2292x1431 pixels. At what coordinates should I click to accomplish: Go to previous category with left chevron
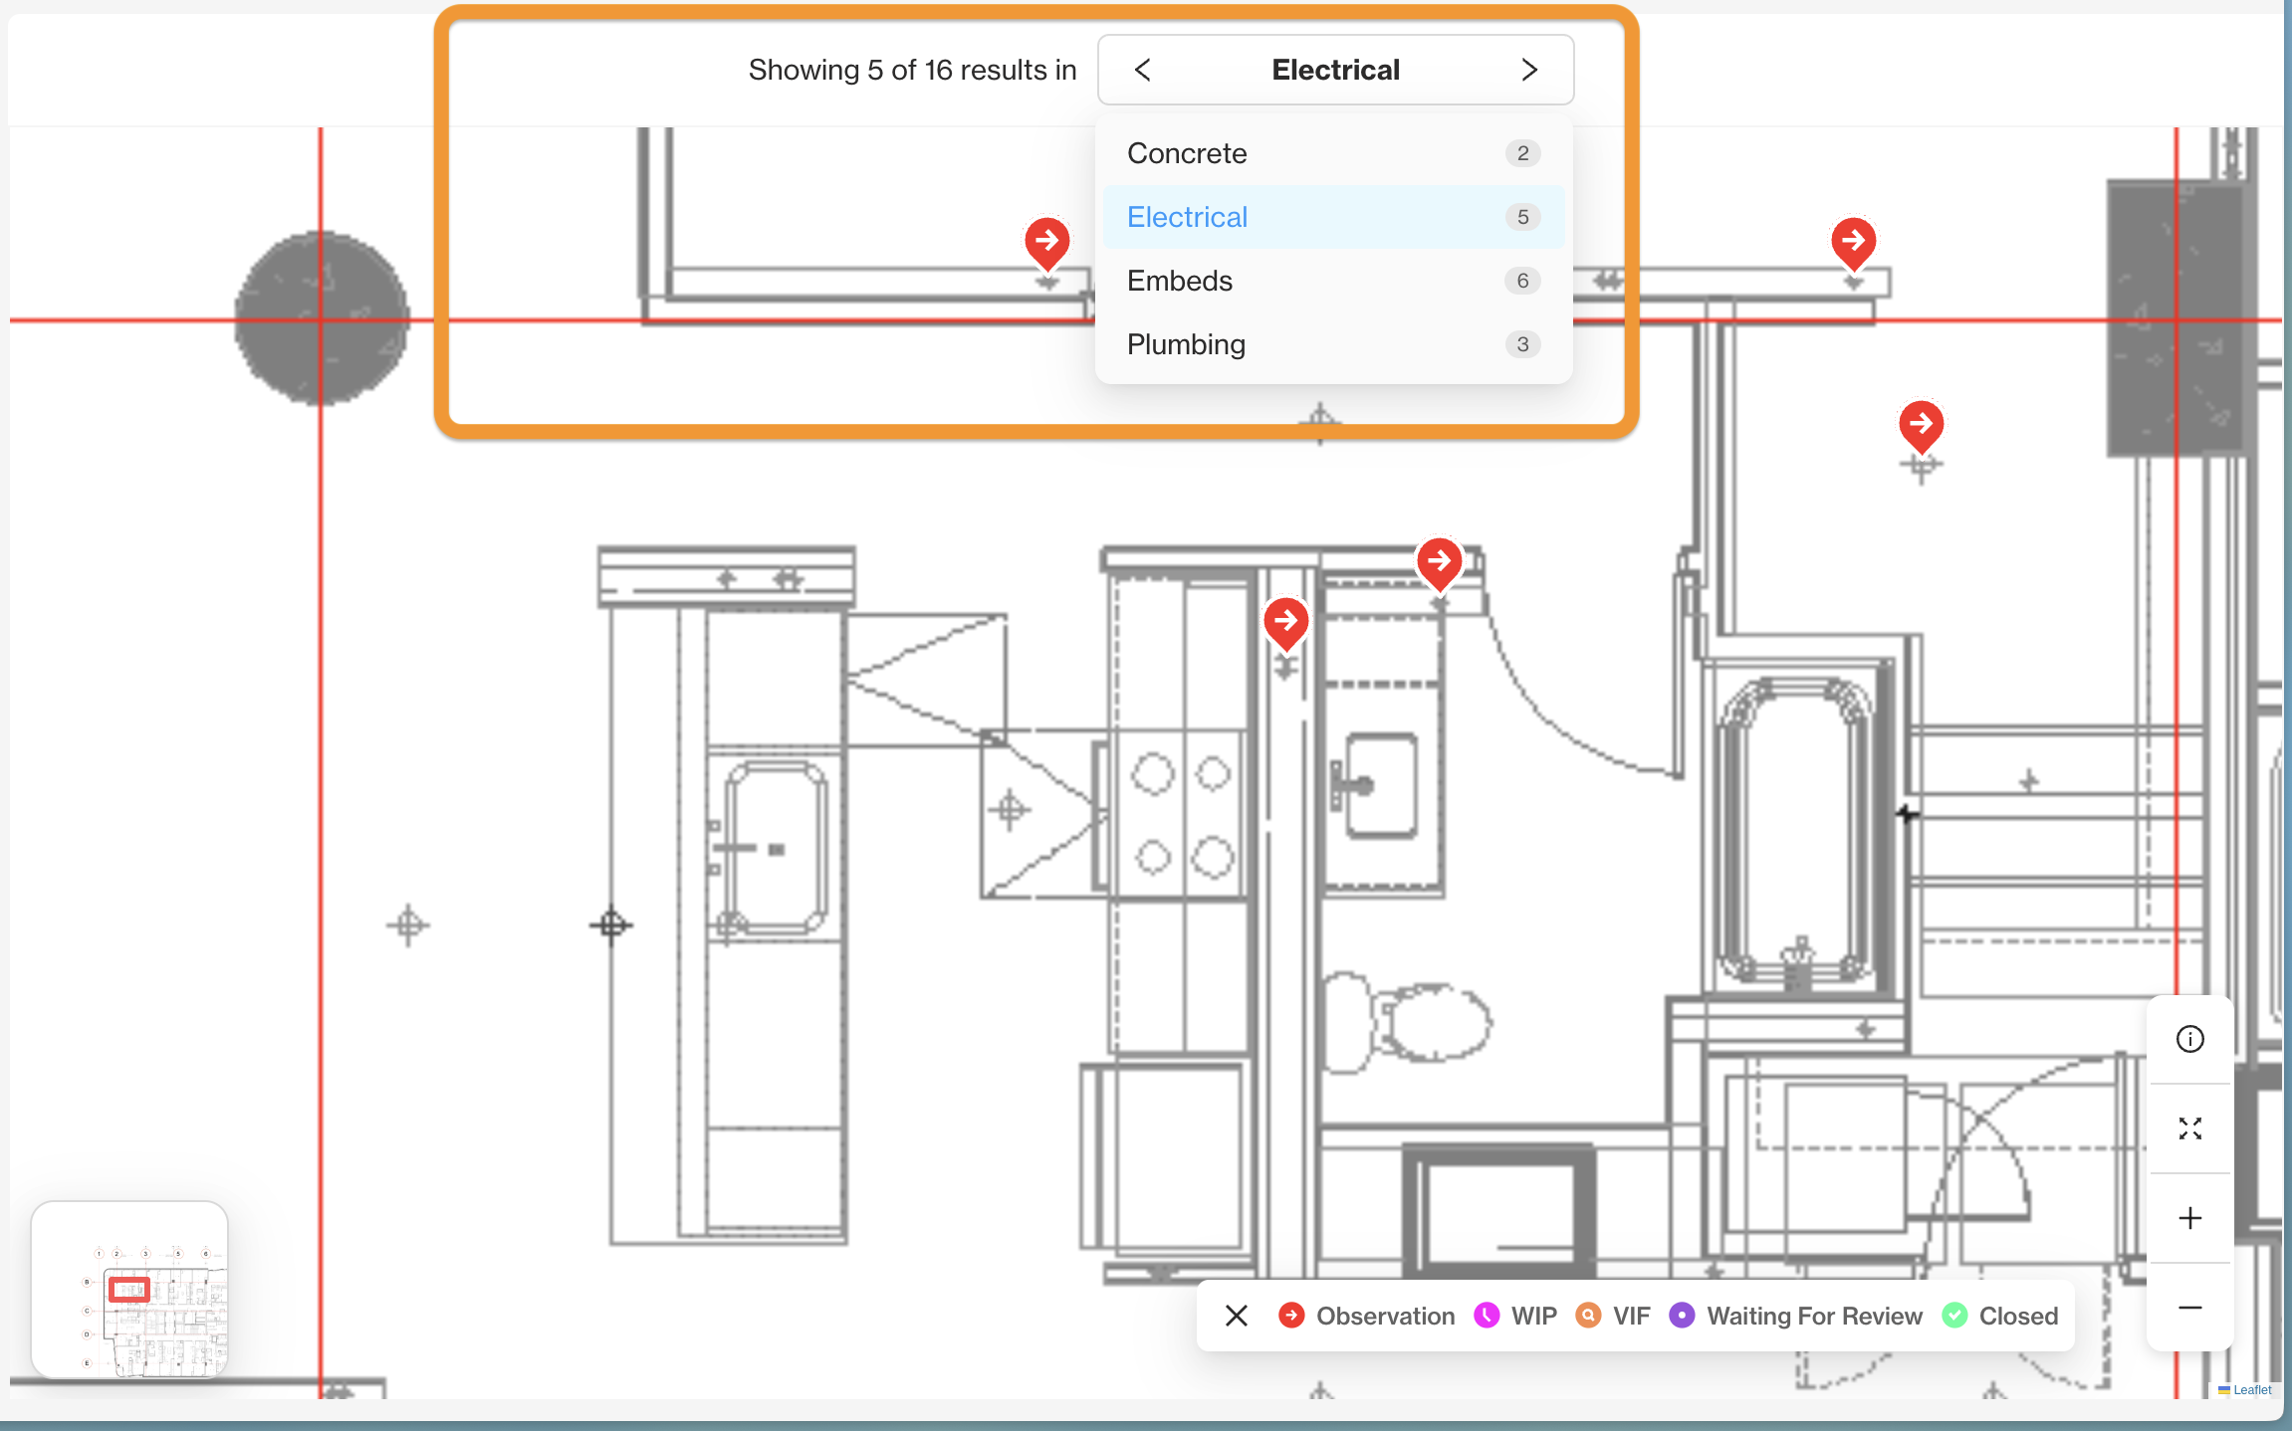tap(1143, 70)
